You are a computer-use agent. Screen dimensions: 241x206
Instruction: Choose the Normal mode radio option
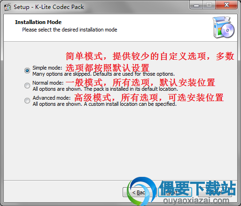27,86
